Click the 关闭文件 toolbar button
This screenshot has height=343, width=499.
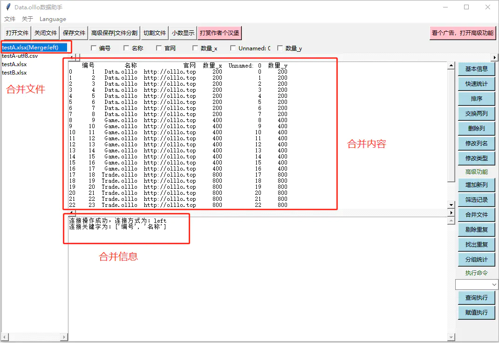pos(46,33)
